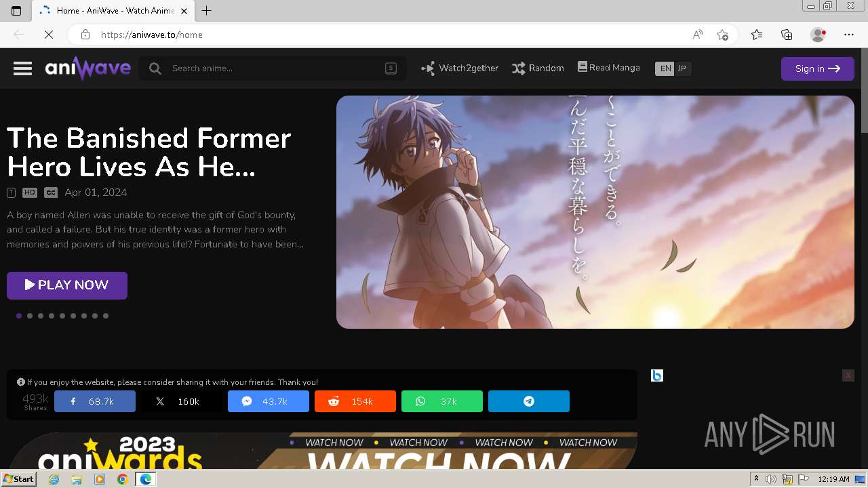Viewport: 868px width, 488px height.
Task: Close the AniWave tab
Action: pyautogui.click(x=184, y=11)
